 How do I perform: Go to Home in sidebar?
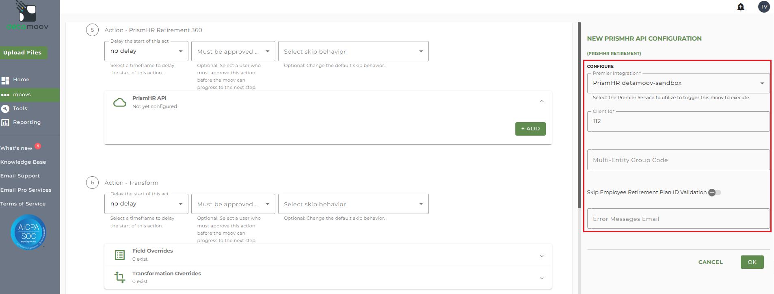tap(21, 80)
